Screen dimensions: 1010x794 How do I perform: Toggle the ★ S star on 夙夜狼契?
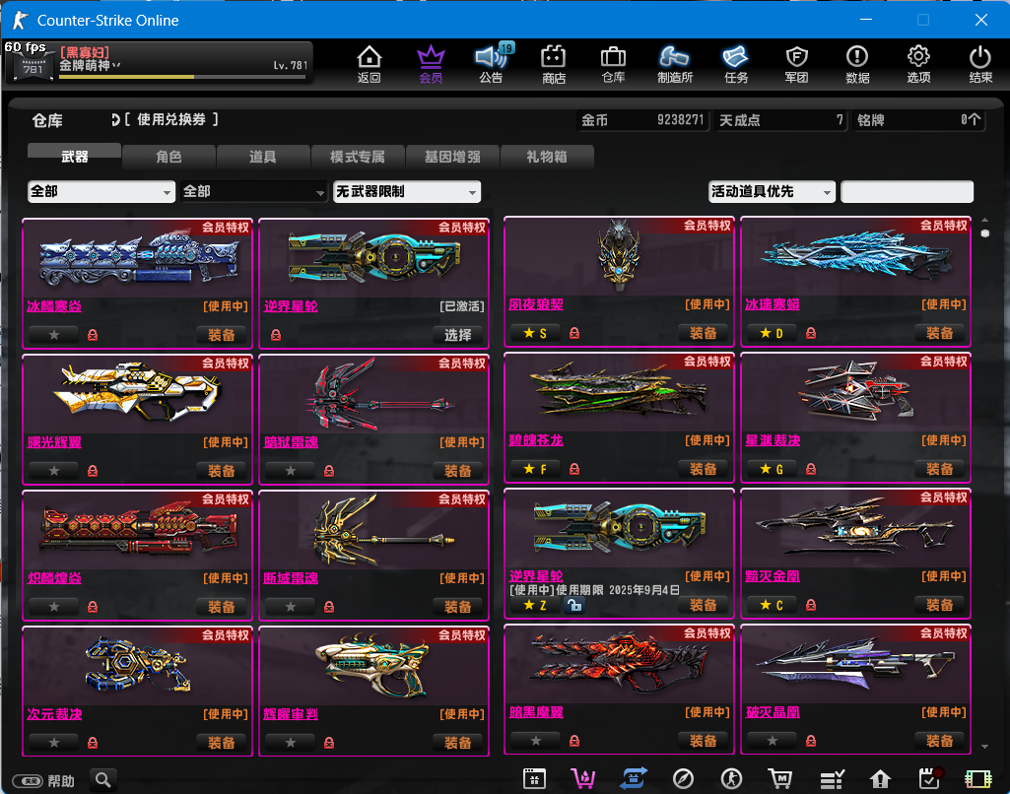point(536,333)
